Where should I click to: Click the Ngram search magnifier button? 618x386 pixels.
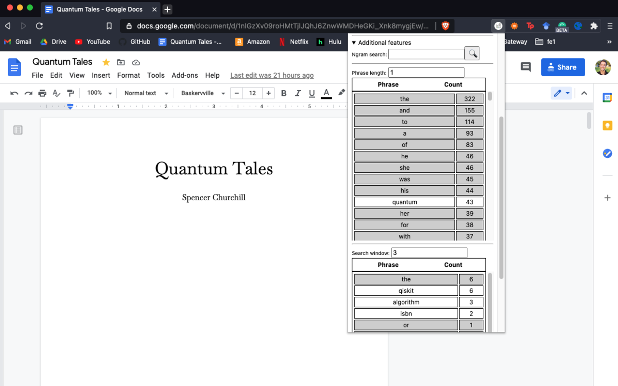(472, 54)
